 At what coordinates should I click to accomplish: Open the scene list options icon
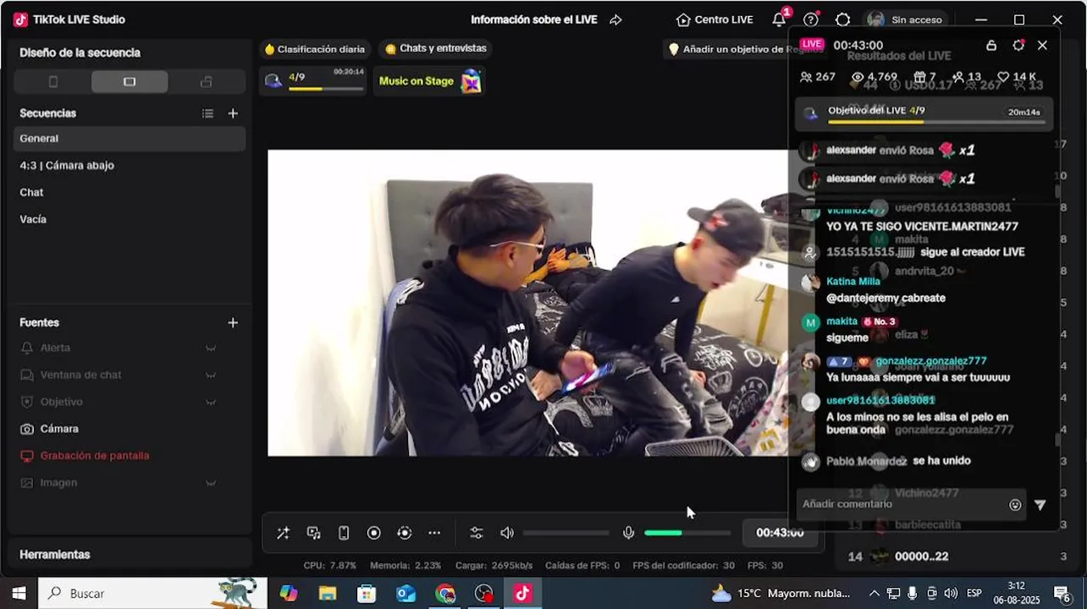207,113
